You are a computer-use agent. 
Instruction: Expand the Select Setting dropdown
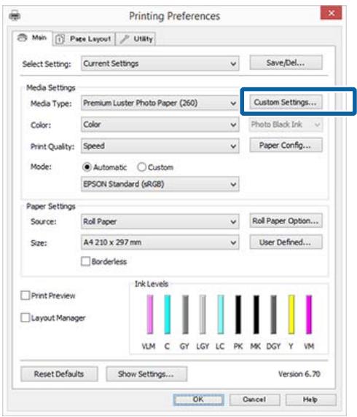[x=160, y=63]
